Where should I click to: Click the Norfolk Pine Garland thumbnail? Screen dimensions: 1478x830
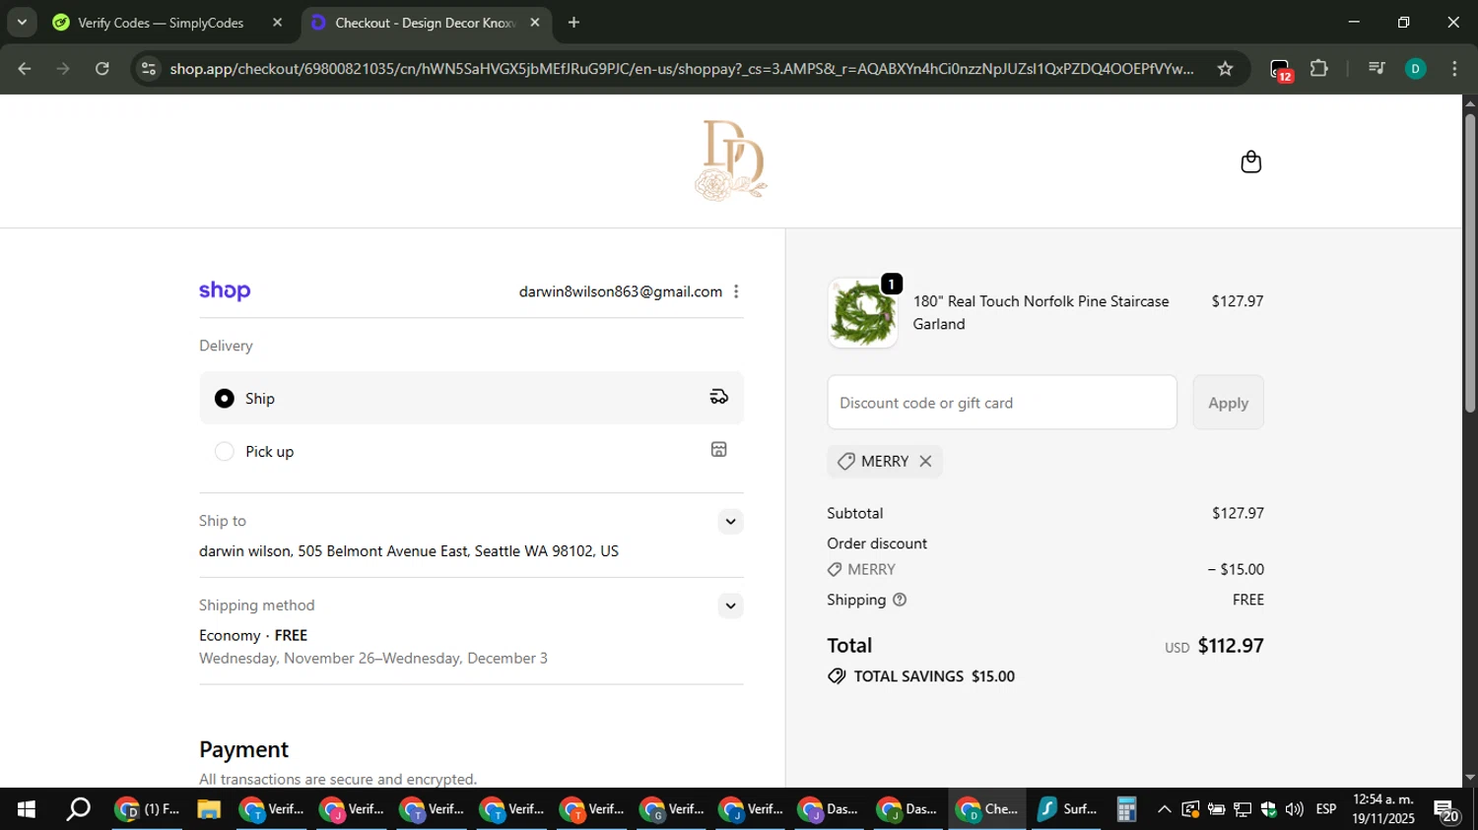pyautogui.click(x=863, y=313)
